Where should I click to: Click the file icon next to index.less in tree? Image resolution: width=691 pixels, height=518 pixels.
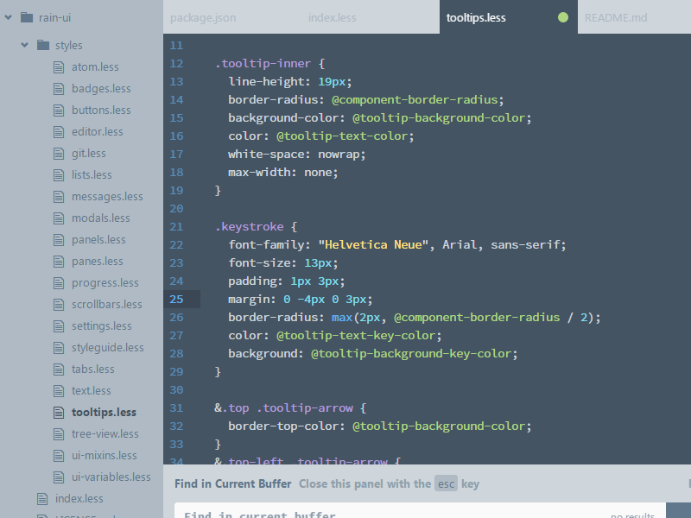click(42, 498)
